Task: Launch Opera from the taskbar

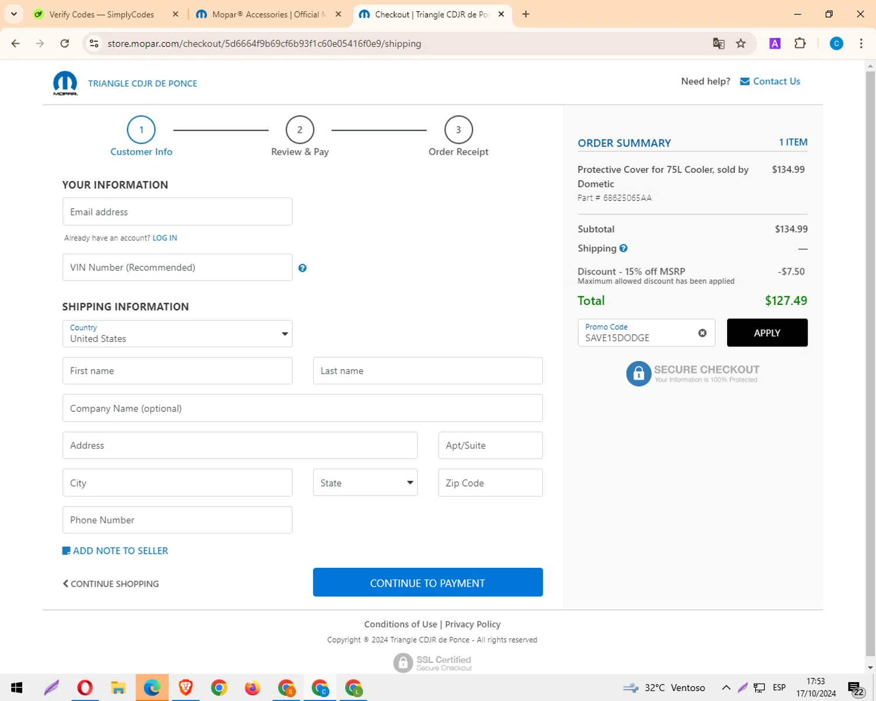Action: coord(85,688)
